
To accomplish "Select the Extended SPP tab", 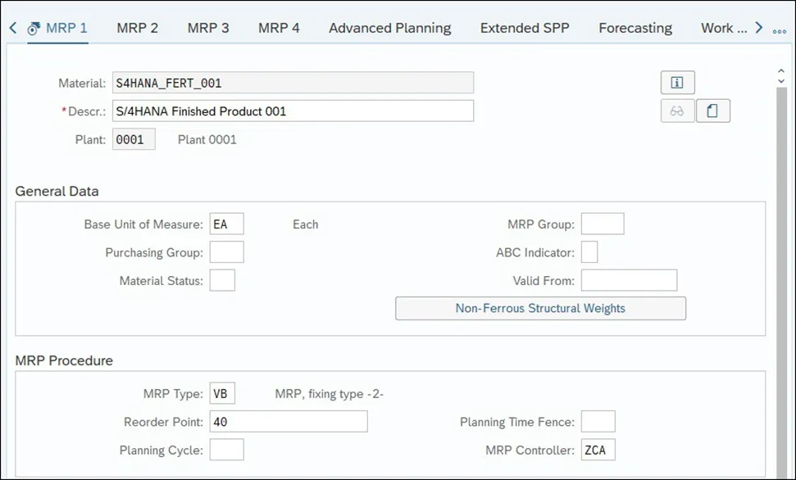I will pos(525,28).
